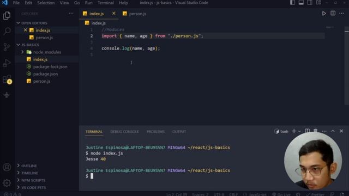
Task: Select index.js in JS-BASICS tree
Action: 40,59
